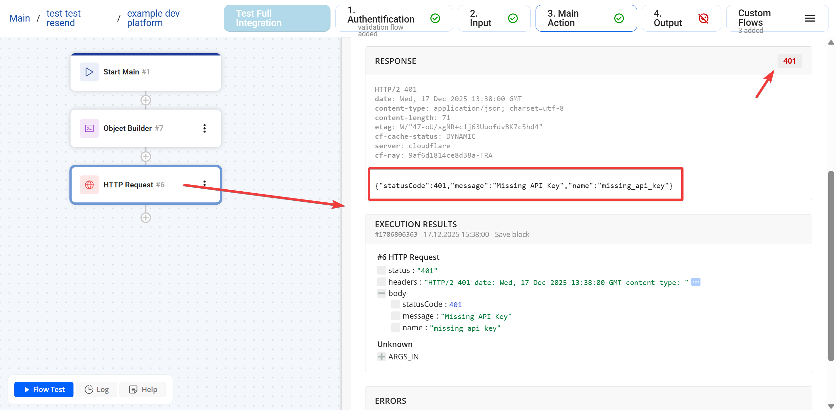The height and width of the screenshot is (410, 836).
Task: Check the statusCode field checkbox
Action: pyautogui.click(x=395, y=304)
